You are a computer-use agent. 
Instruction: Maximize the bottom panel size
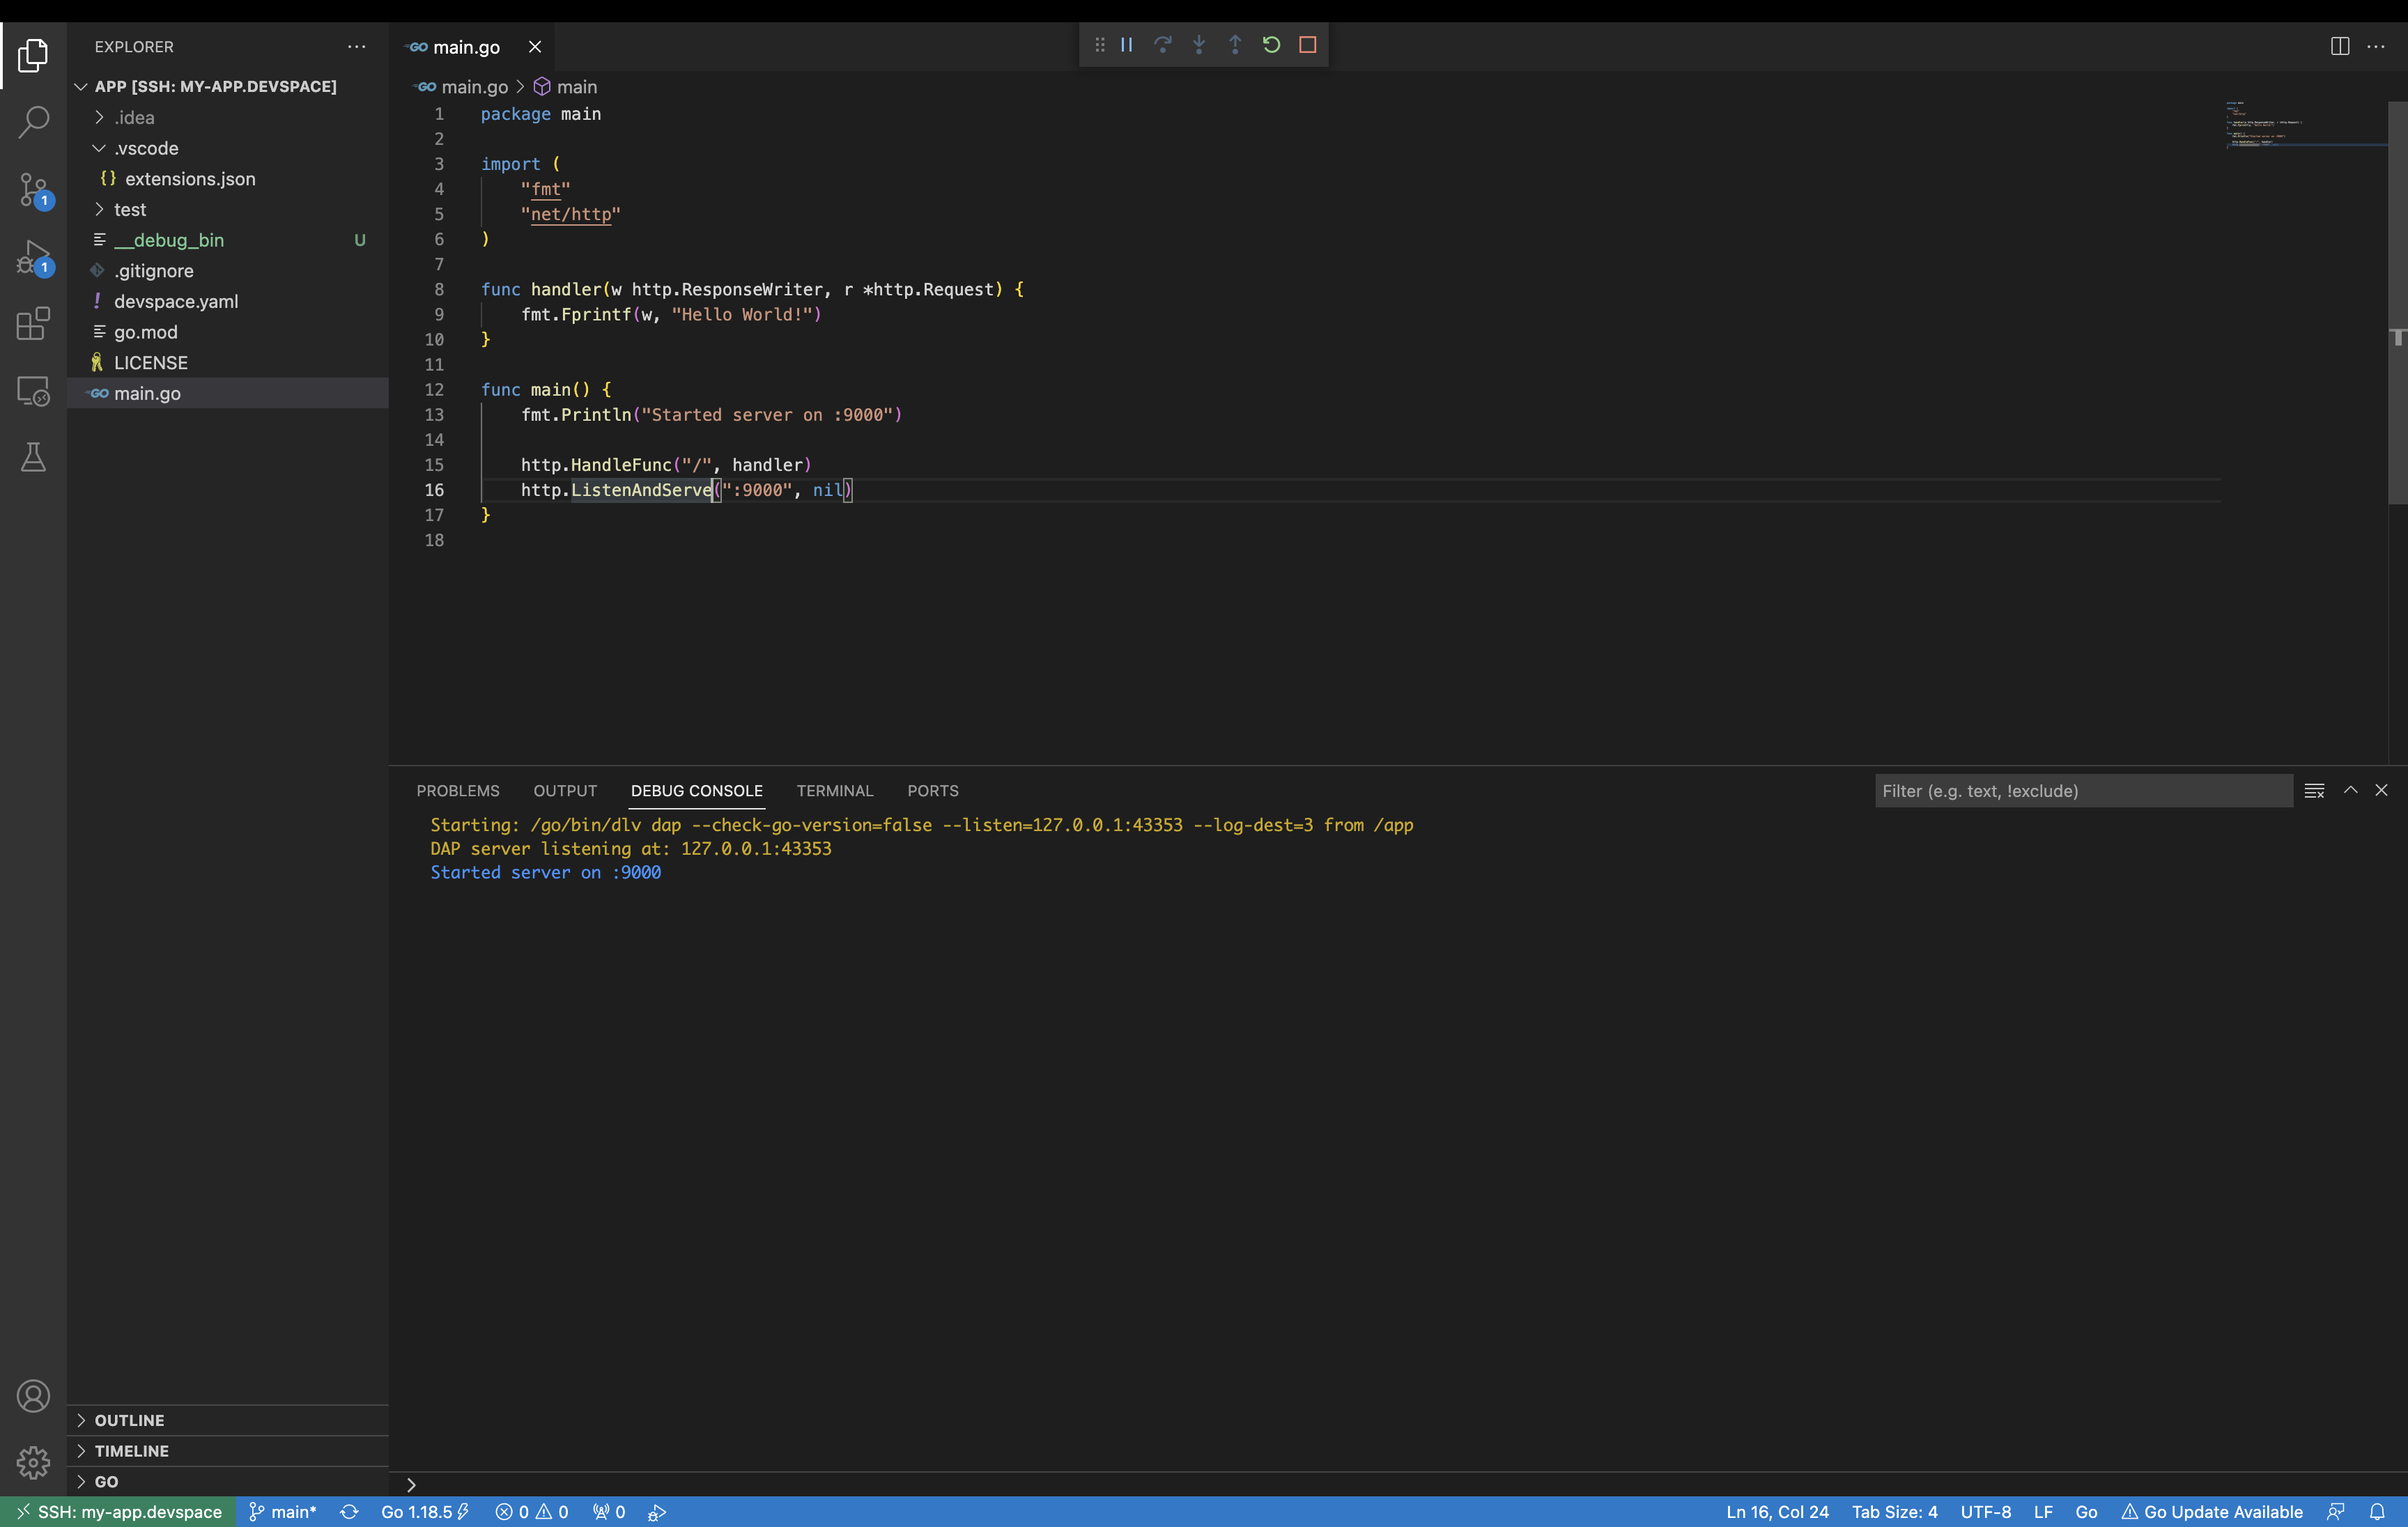(2350, 790)
